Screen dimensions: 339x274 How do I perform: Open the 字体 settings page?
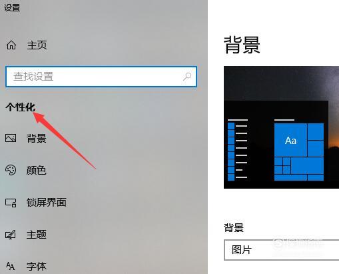(x=37, y=267)
